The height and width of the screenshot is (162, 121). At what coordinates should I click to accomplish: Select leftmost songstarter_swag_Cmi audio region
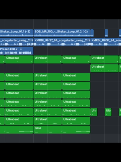click(x=17, y=42)
